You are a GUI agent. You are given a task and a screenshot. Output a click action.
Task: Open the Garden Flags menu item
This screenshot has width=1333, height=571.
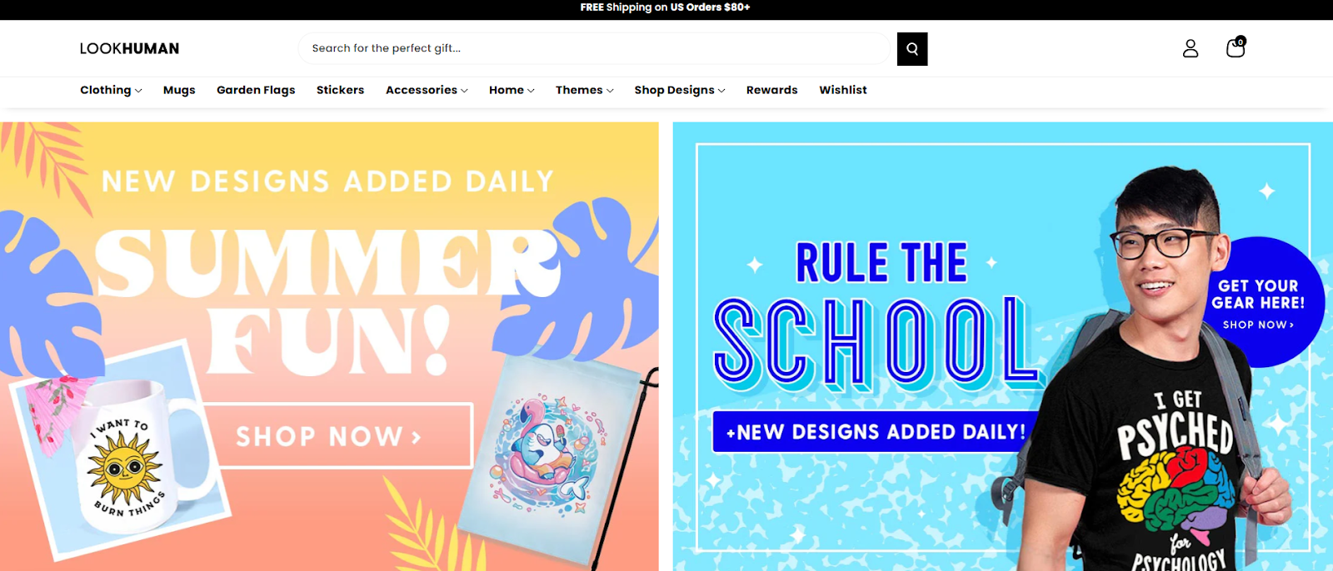[x=256, y=90]
